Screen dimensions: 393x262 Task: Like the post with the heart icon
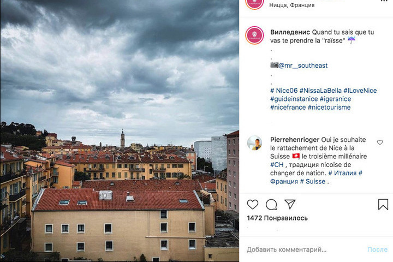pyautogui.click(x=252, y=204)
